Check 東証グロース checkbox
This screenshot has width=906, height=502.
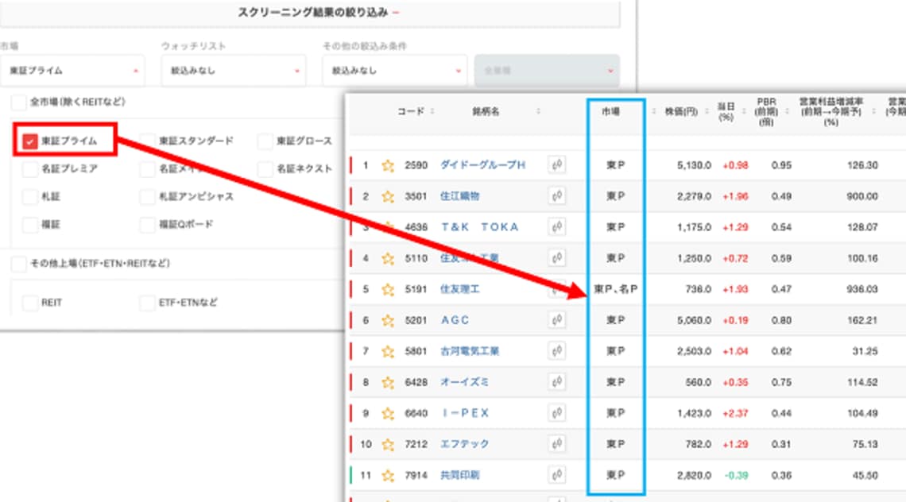pyautogui.click(x=265, y=141)
